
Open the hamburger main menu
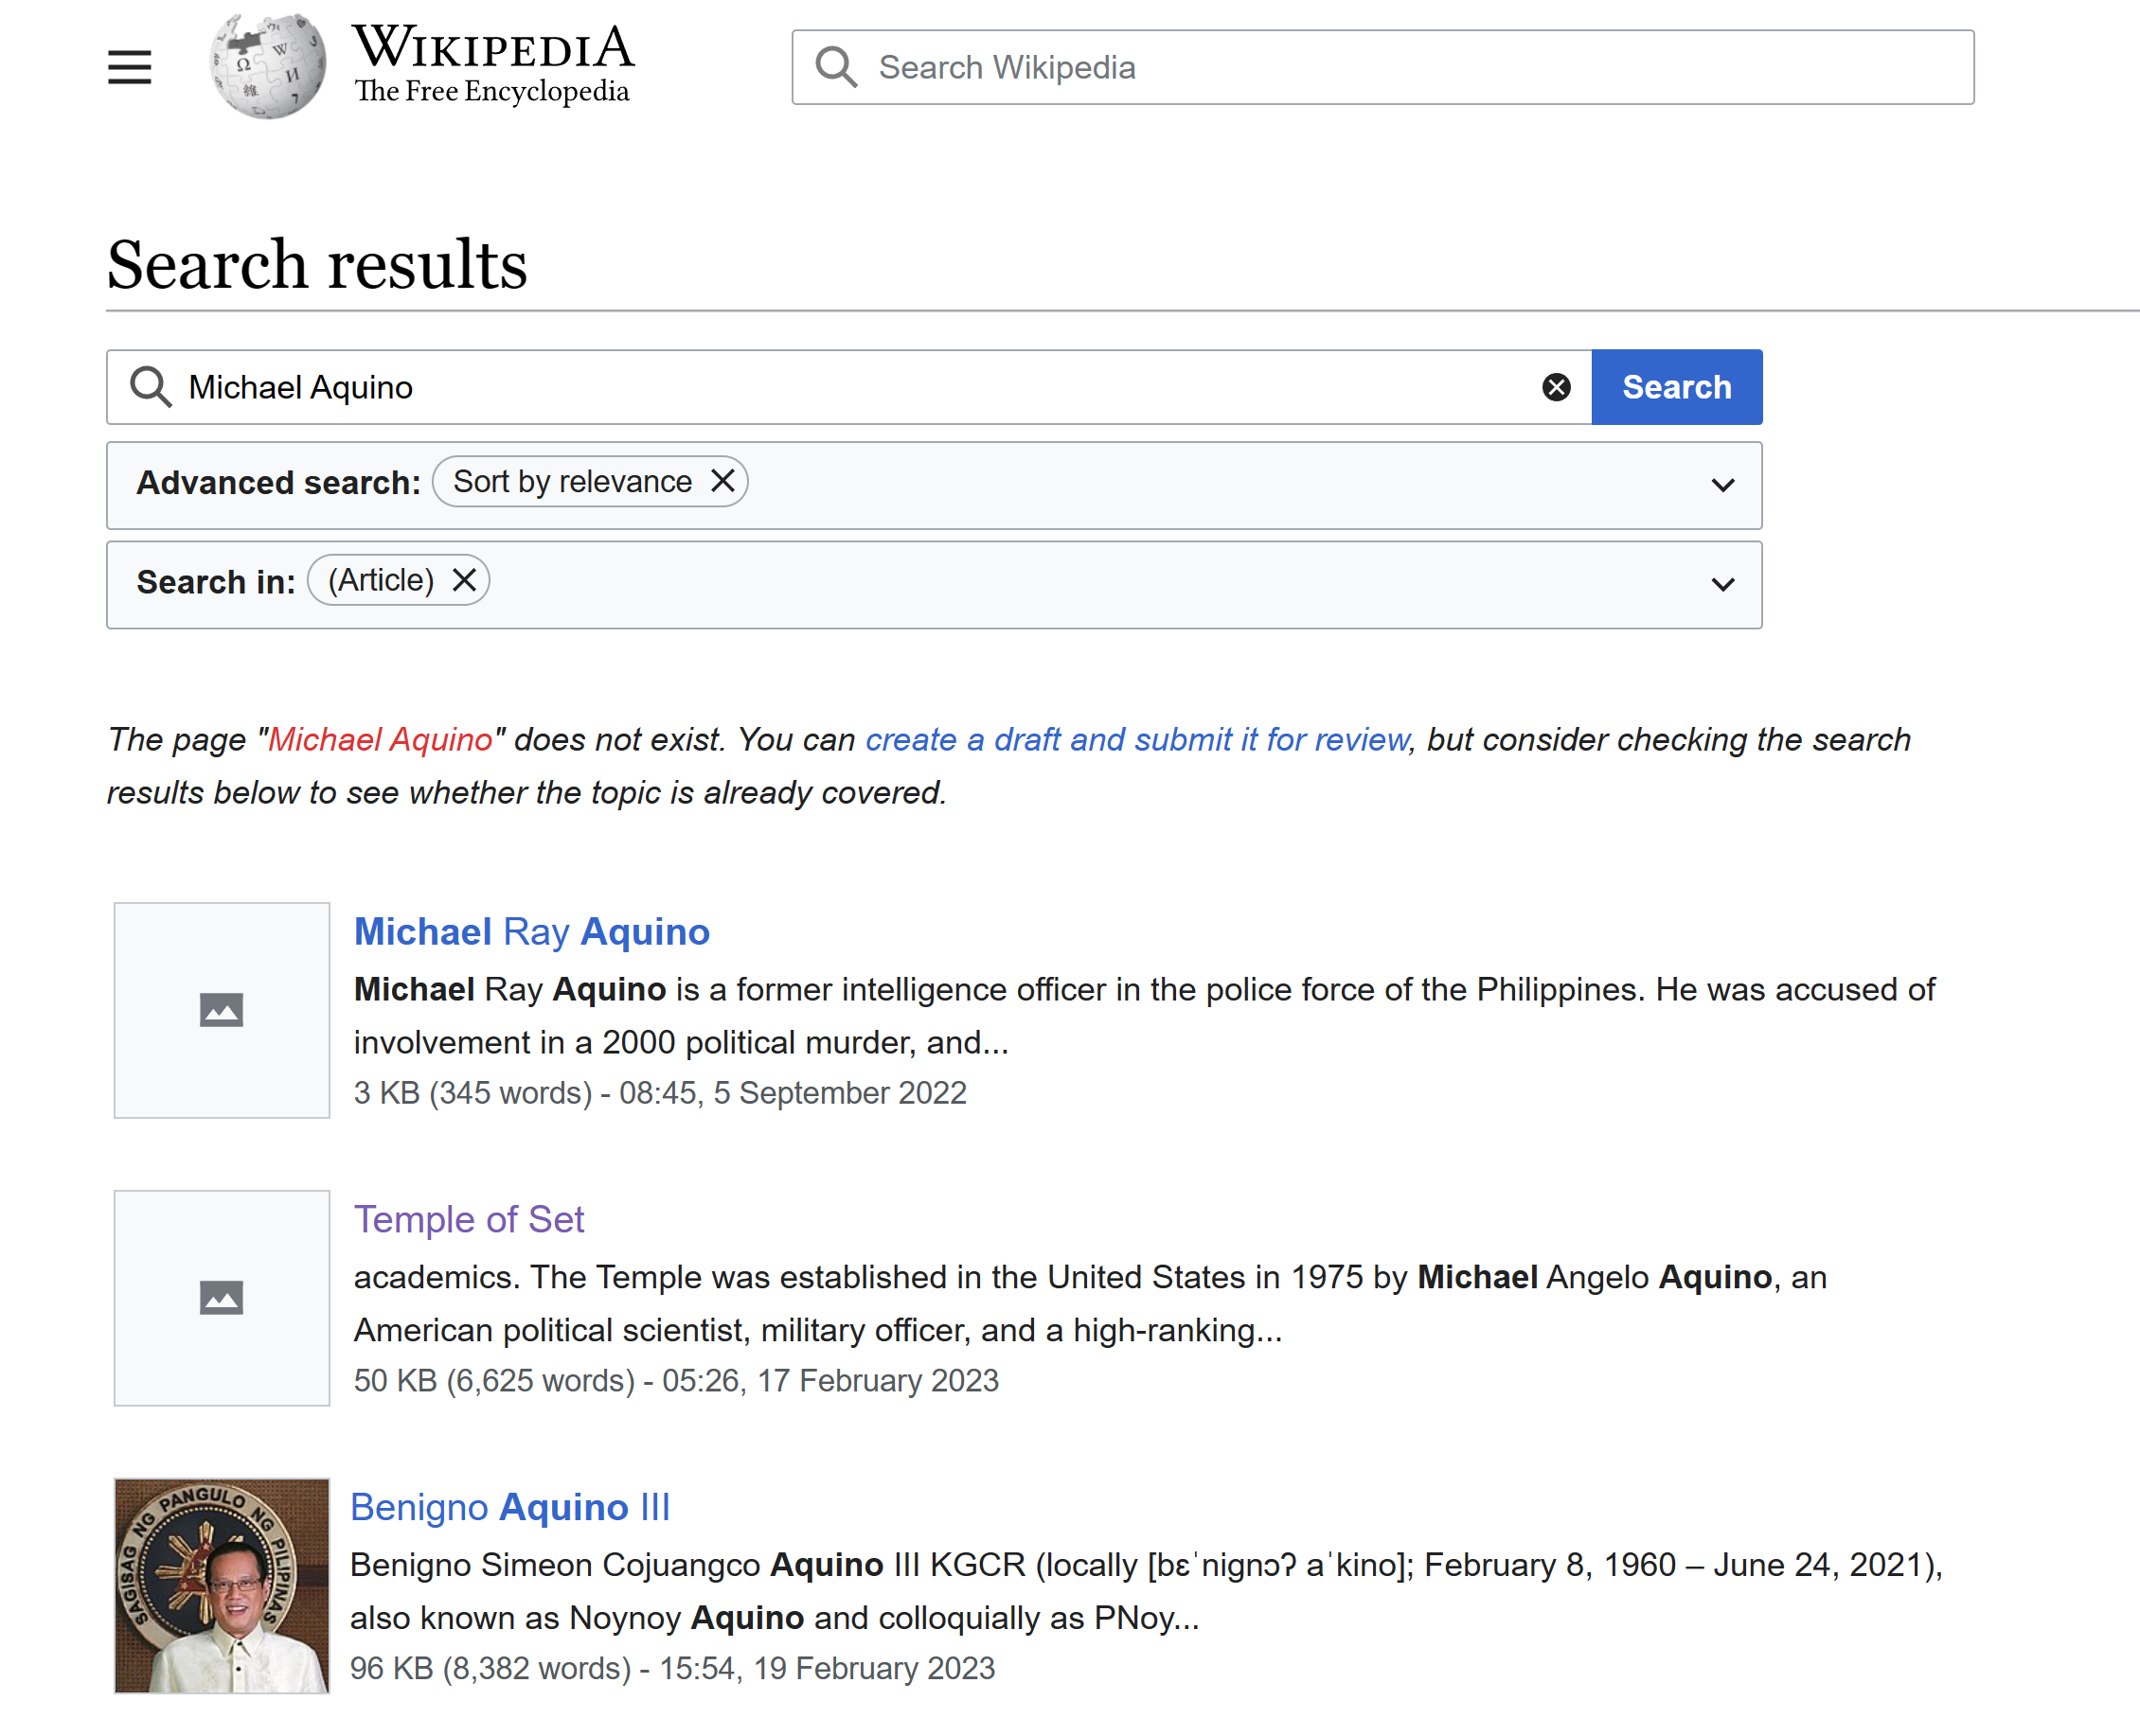(x=129, y=67)
